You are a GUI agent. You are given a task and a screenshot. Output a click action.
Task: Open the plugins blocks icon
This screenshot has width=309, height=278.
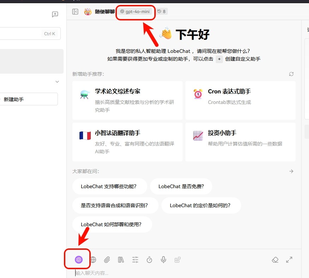[x=178, y=260]
